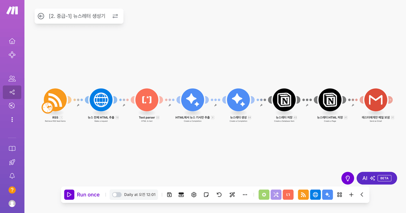Viewport: 406px width, 213px height.
Task: Open Notifications bell in sidebar
Action: click(x=12, y=176)
